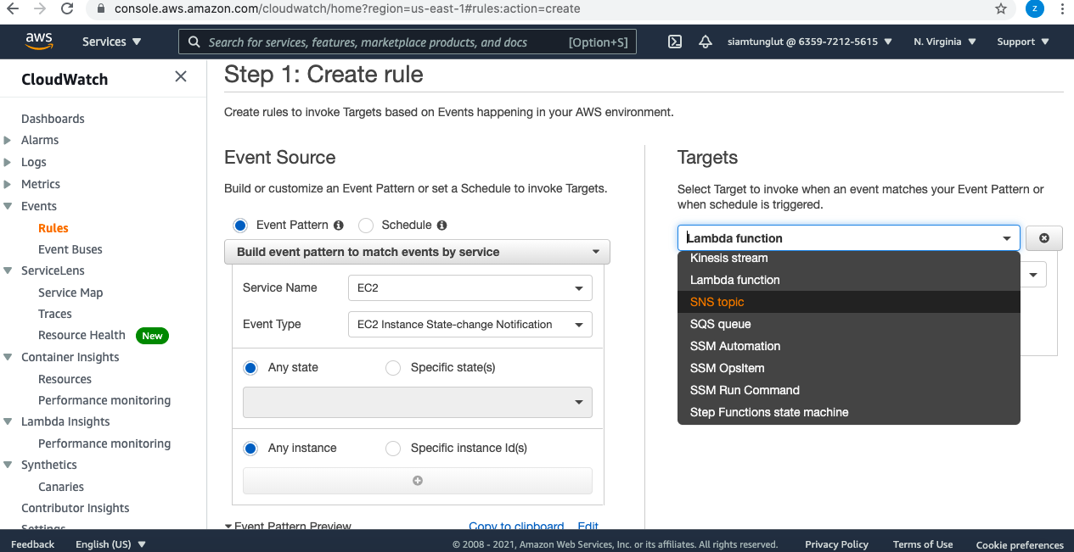This screenshot has width=1074, height=552.
Task: Collapse the ServiceLens sidebar section
Action: click(8, 270)
